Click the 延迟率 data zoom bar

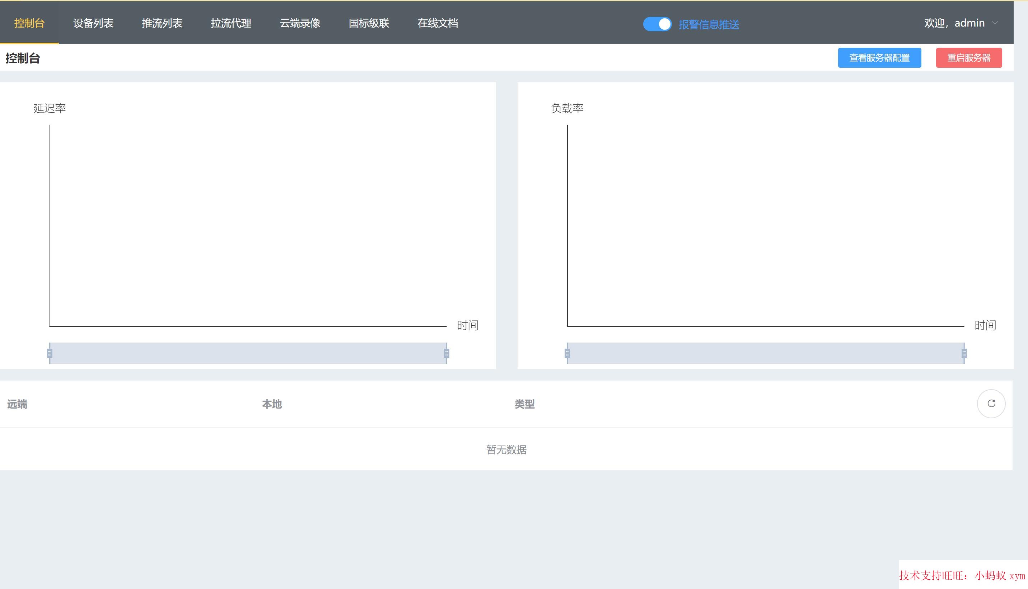point(248,353)
